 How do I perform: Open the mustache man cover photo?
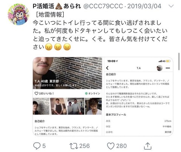coord(67,73)
